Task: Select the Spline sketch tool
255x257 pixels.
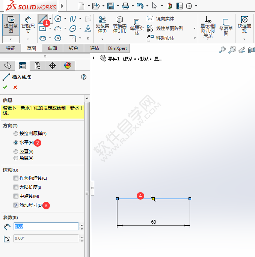Action: 73,19
